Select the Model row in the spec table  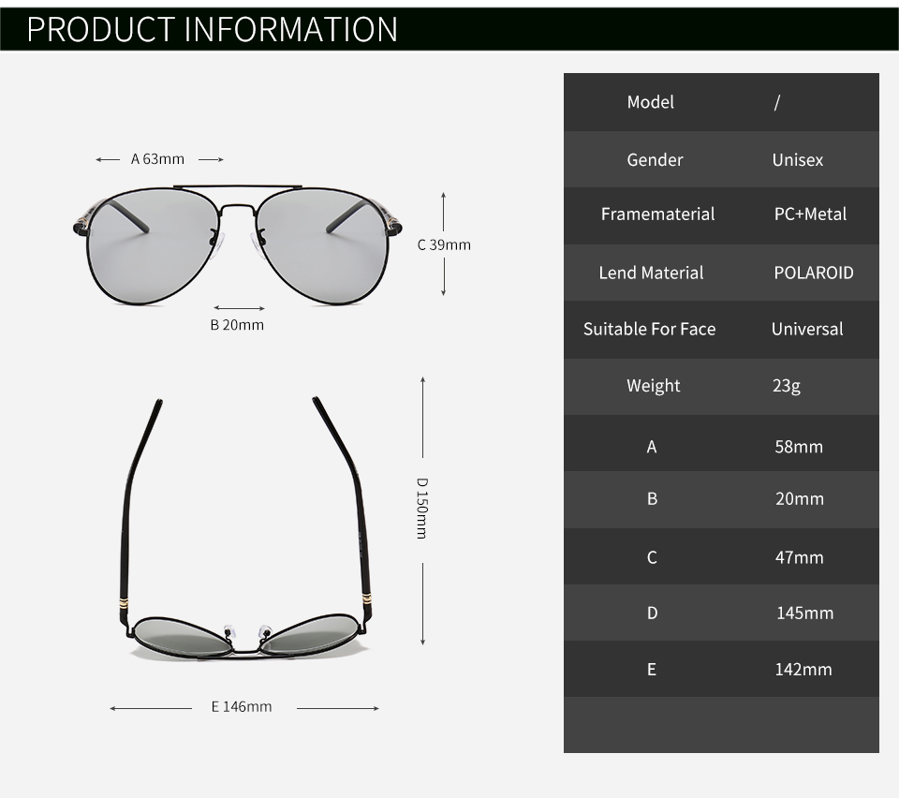click(721, 102)
